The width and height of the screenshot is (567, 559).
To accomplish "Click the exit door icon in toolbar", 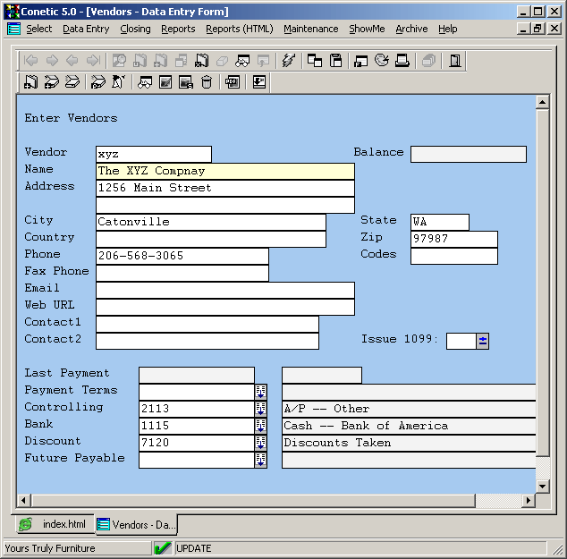I will (x=455, y=61).
